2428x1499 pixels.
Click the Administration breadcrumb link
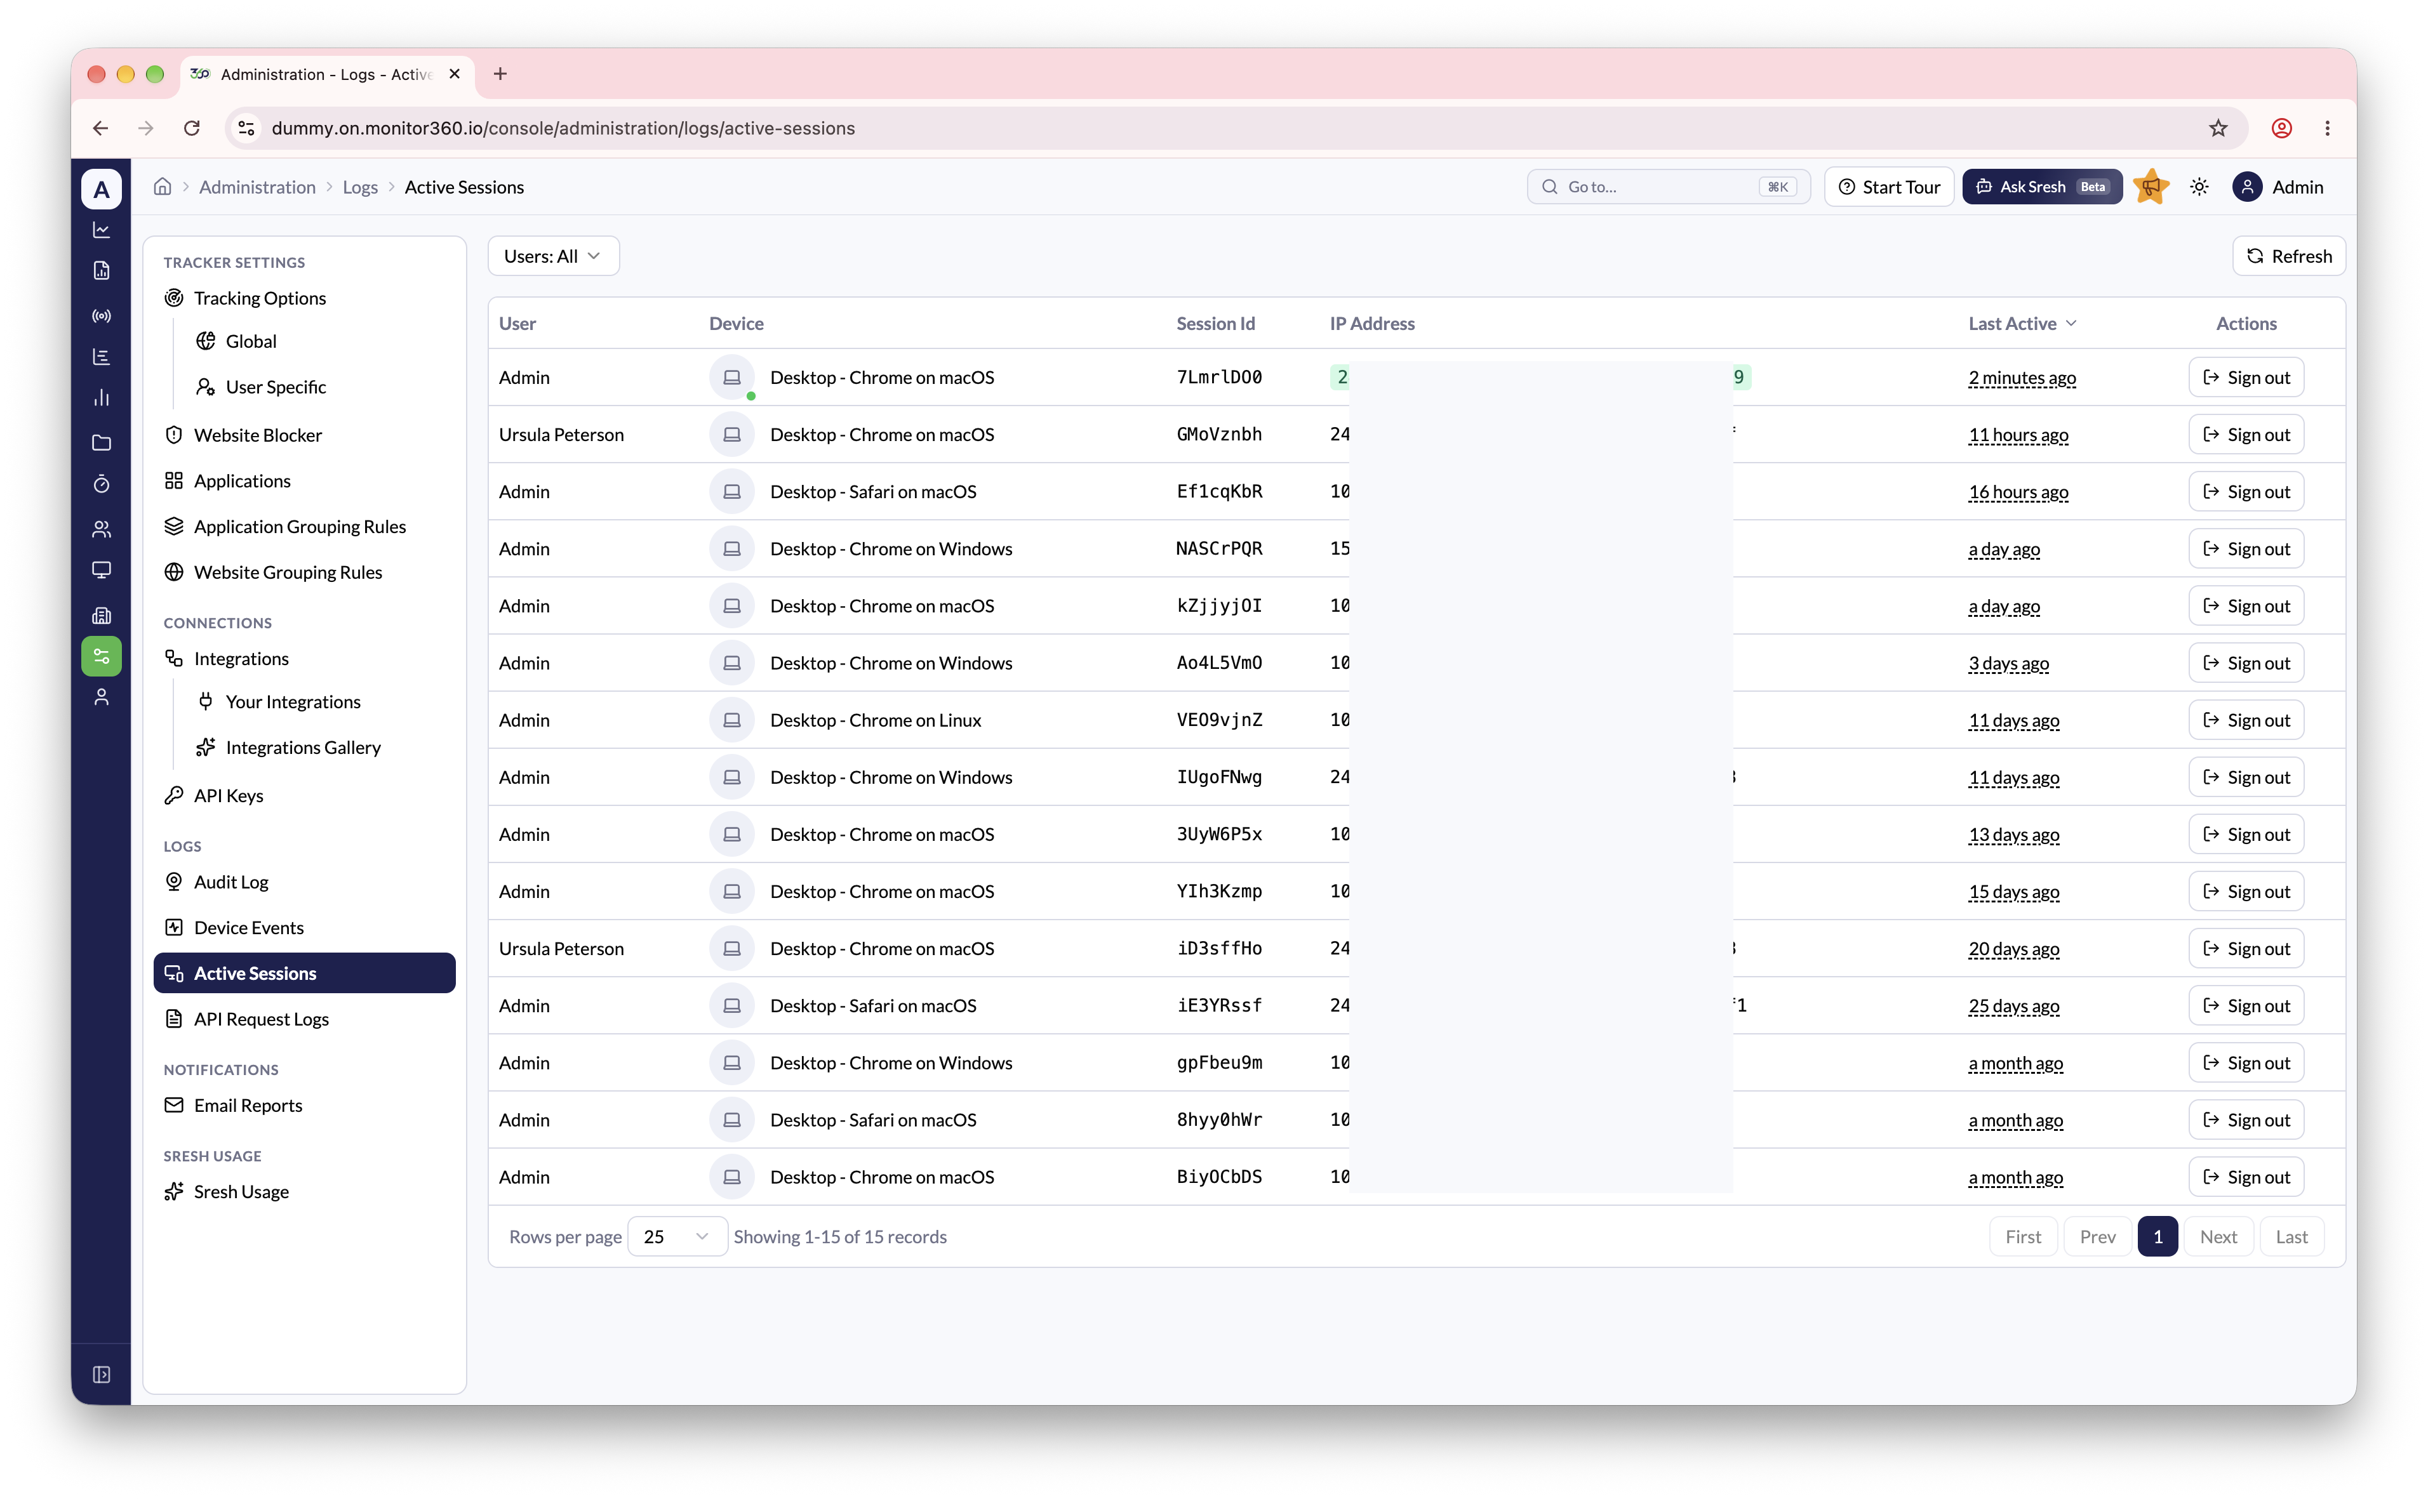tap(257, 187)
